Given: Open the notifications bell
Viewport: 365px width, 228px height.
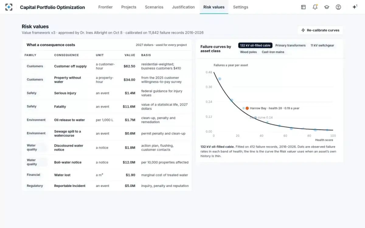Looking at the screenshot, I should tap(315, 7).
